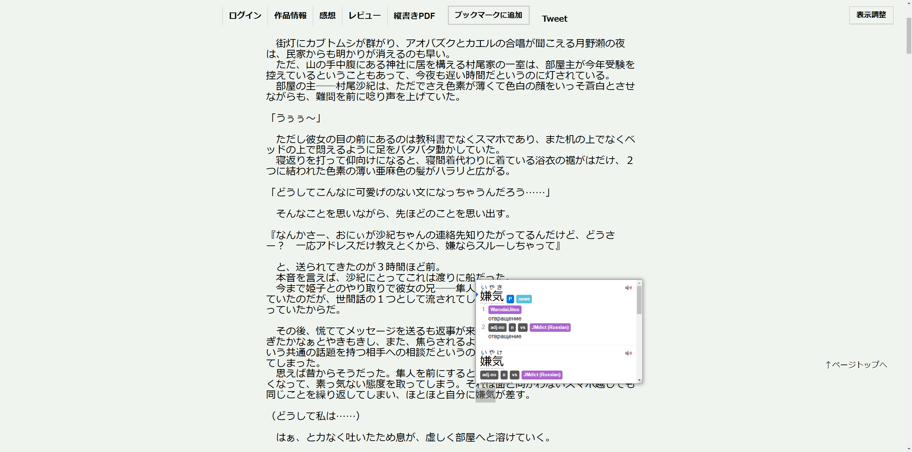Go to the 感想 section
Image resolution: width=912 pixels, height=452 pixels.
(x=327, y=16)
